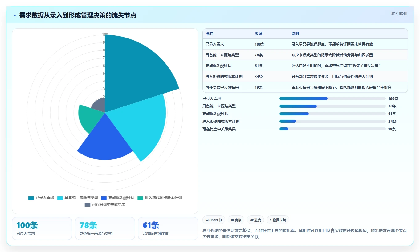This screenshot has width=420, height=252.
Task: Click the 具备统一来源与类型 label in the progress list
Action: (x=219, y=106)
